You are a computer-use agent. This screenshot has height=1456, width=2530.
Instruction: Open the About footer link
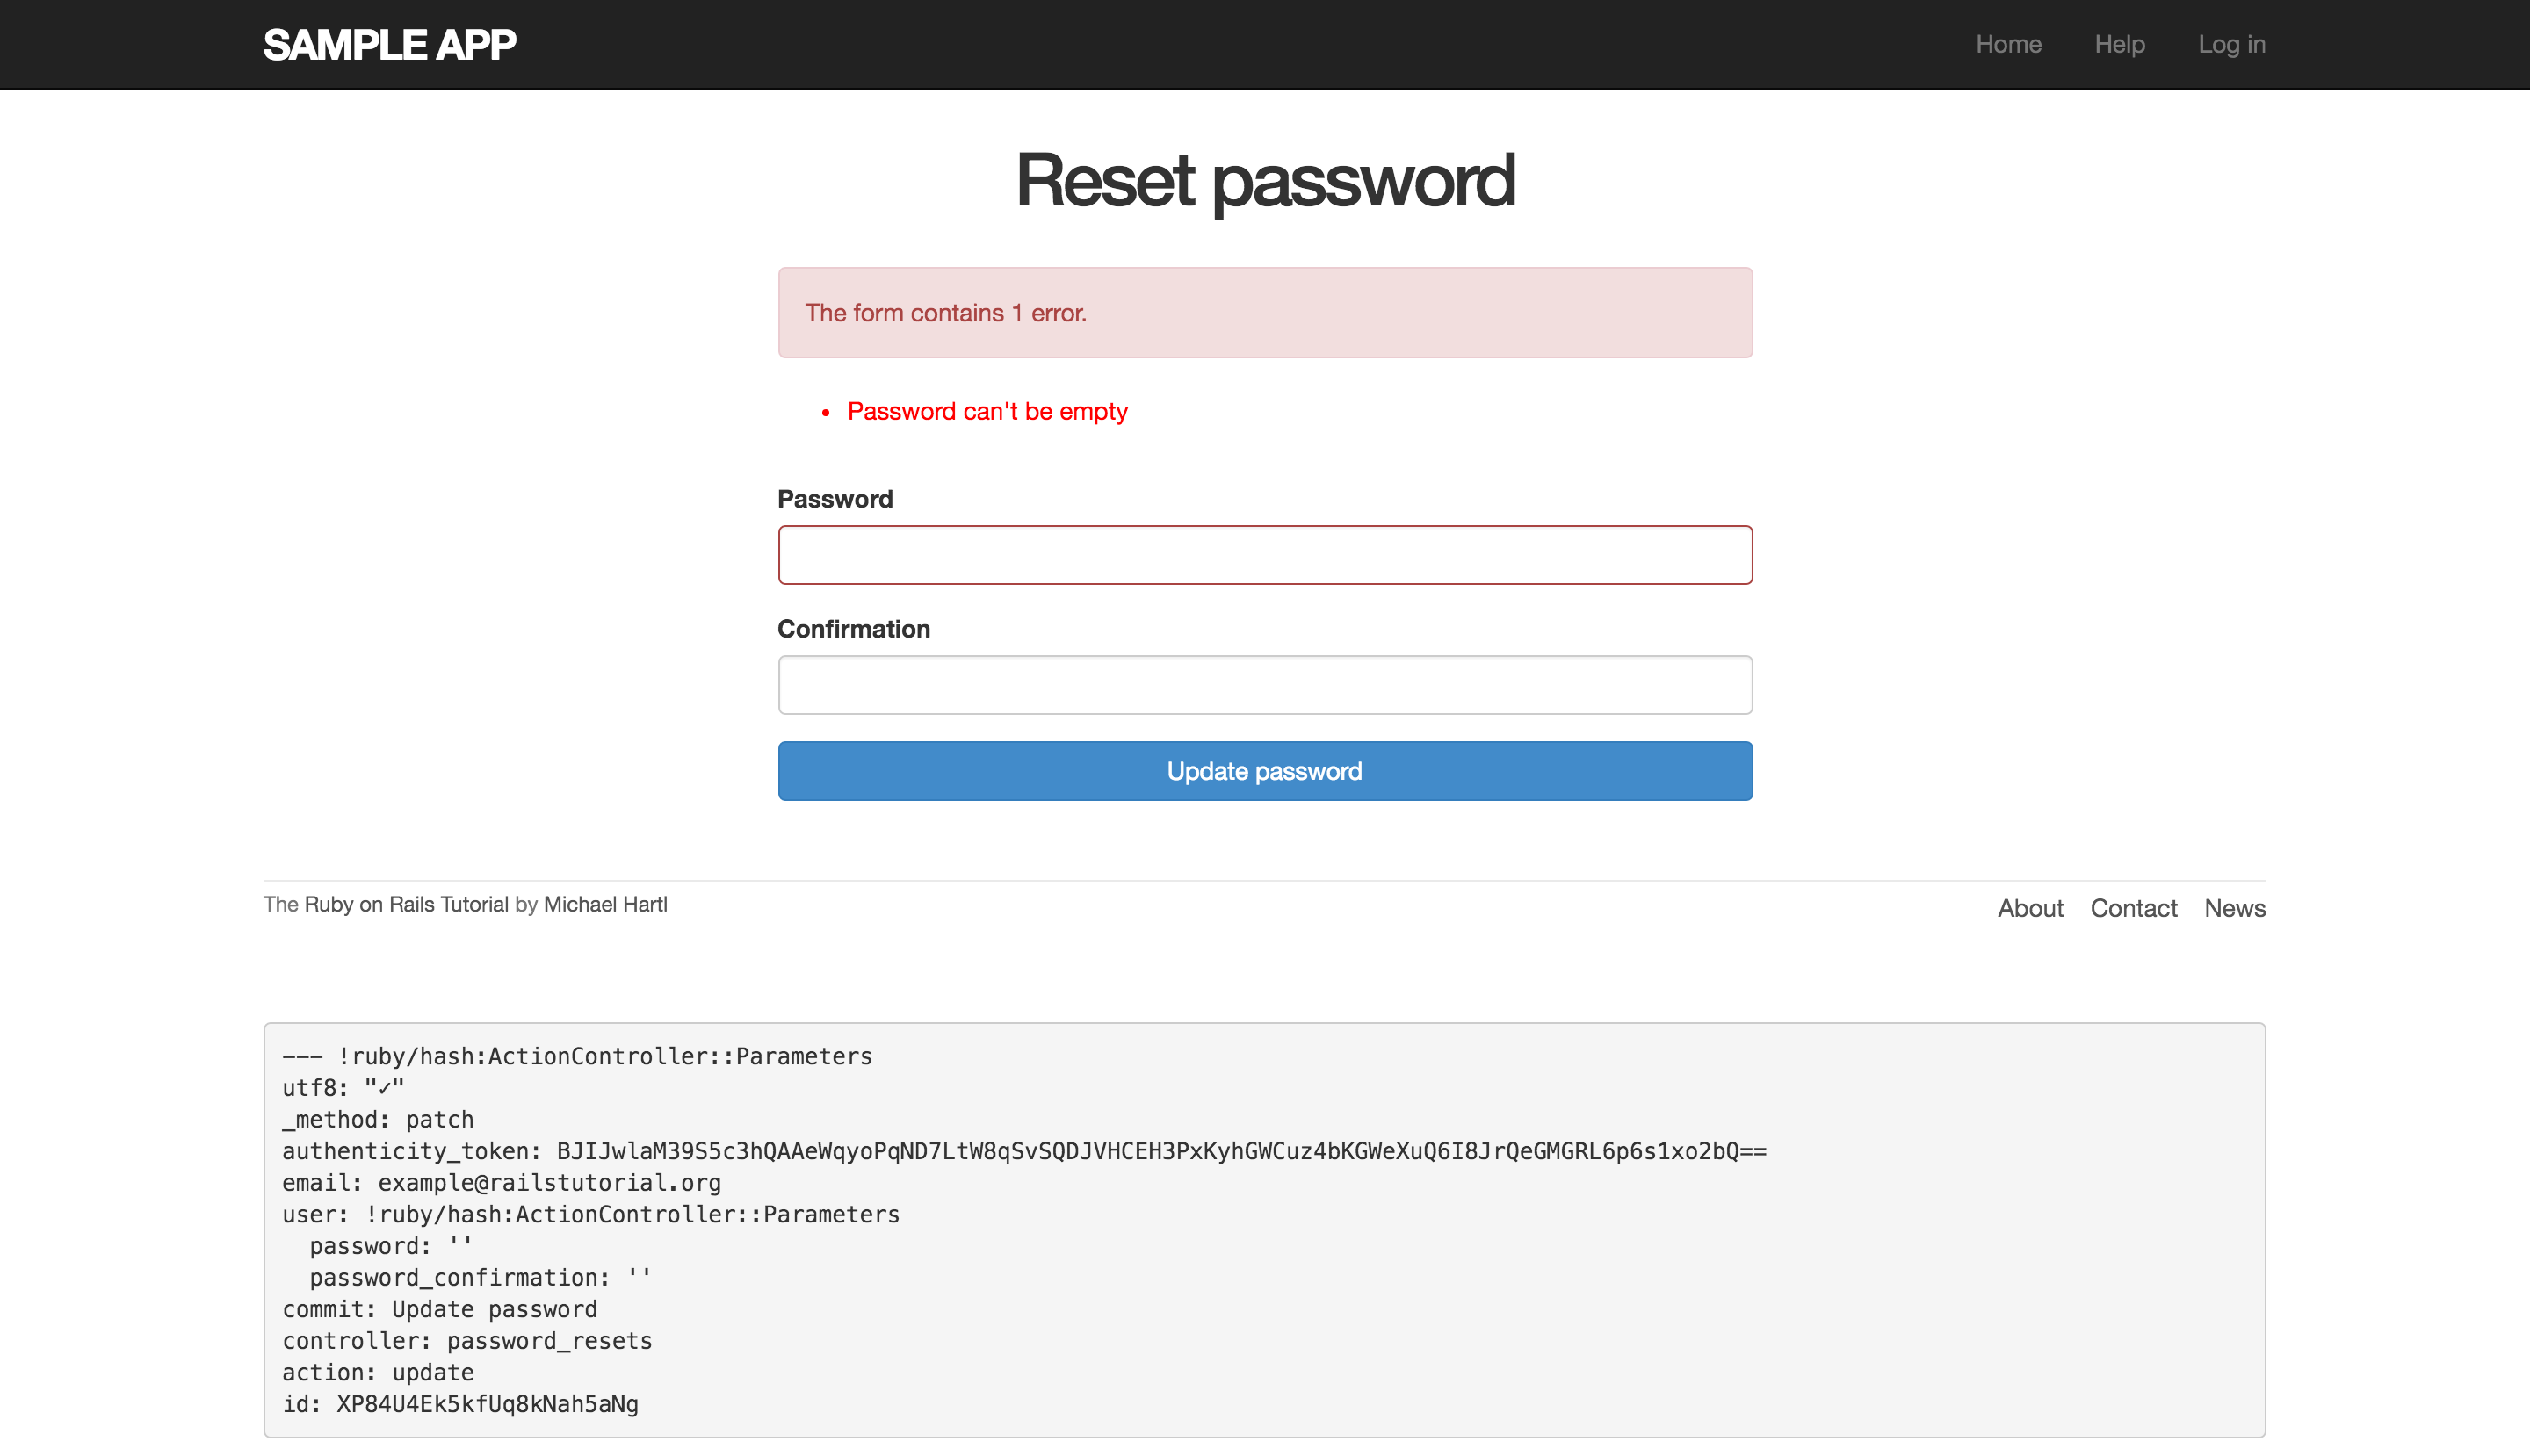(2030, 908)
